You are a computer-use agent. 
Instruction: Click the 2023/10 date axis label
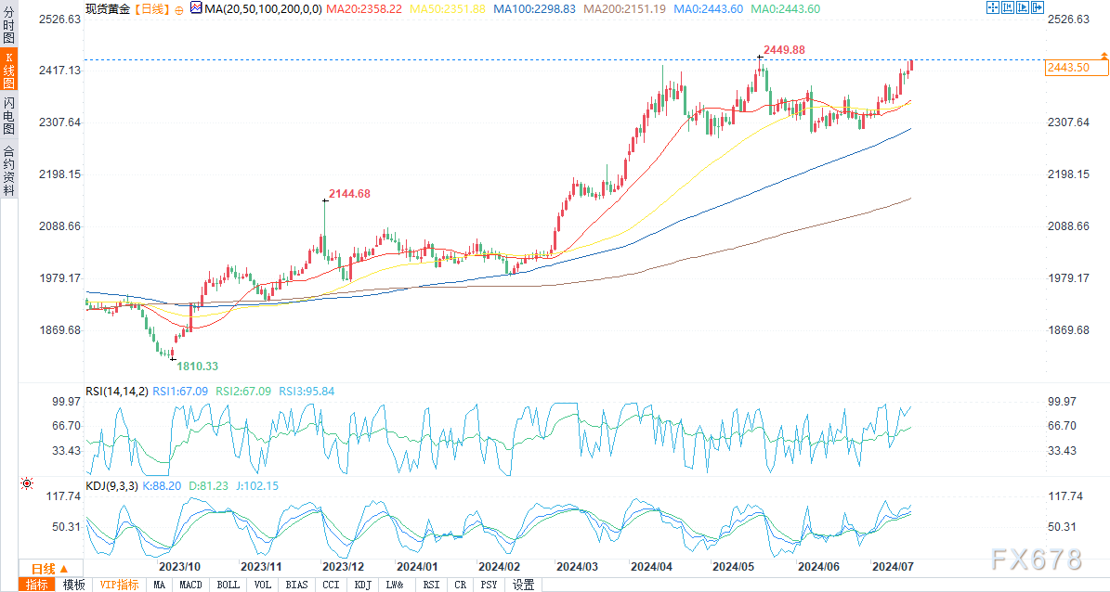click(x=179, y=567)
